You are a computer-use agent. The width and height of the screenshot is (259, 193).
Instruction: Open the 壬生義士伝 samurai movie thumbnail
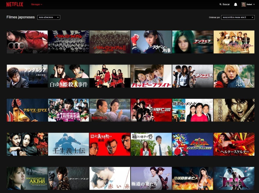(x=69, y=144)
